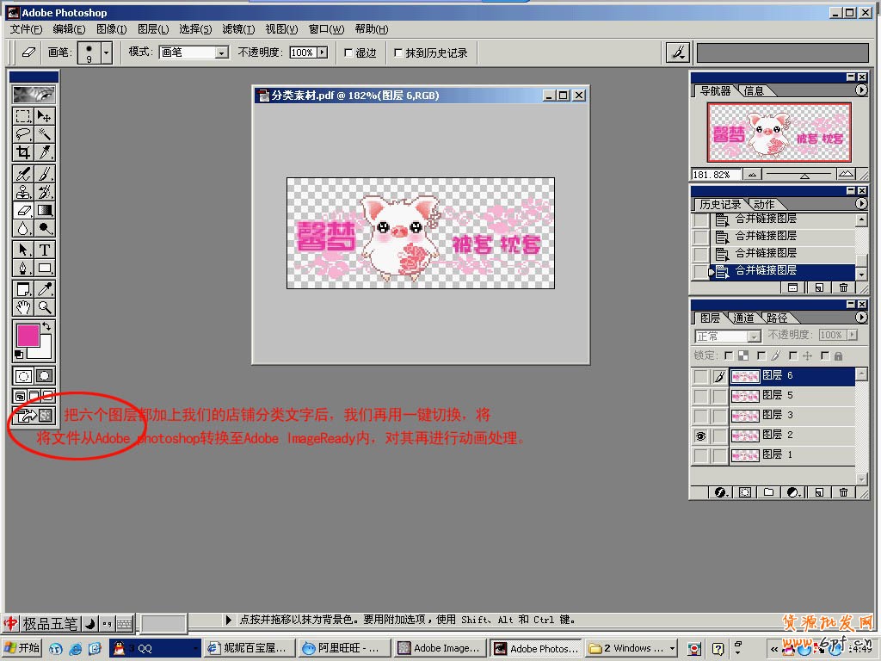Viewport: 881px width, 661px height.
Task: Select the Clone Stamp tool
Action: (x=23, y=192)
